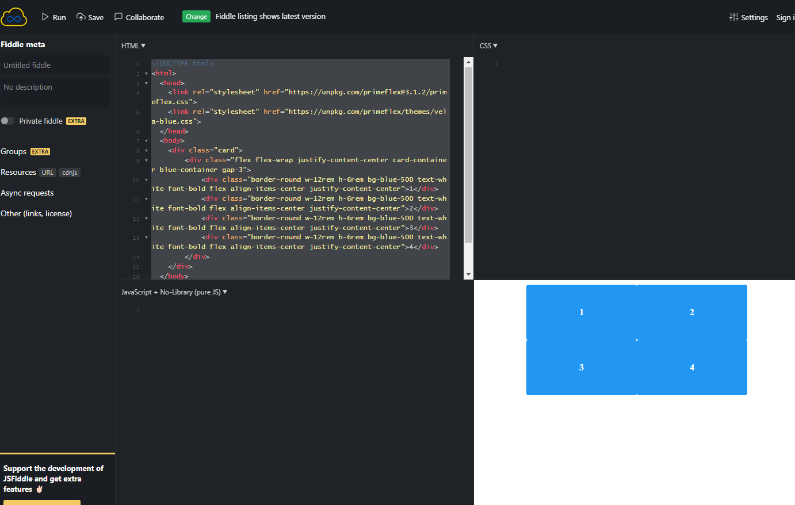Expand the Async requests section

tap(26, 193)
